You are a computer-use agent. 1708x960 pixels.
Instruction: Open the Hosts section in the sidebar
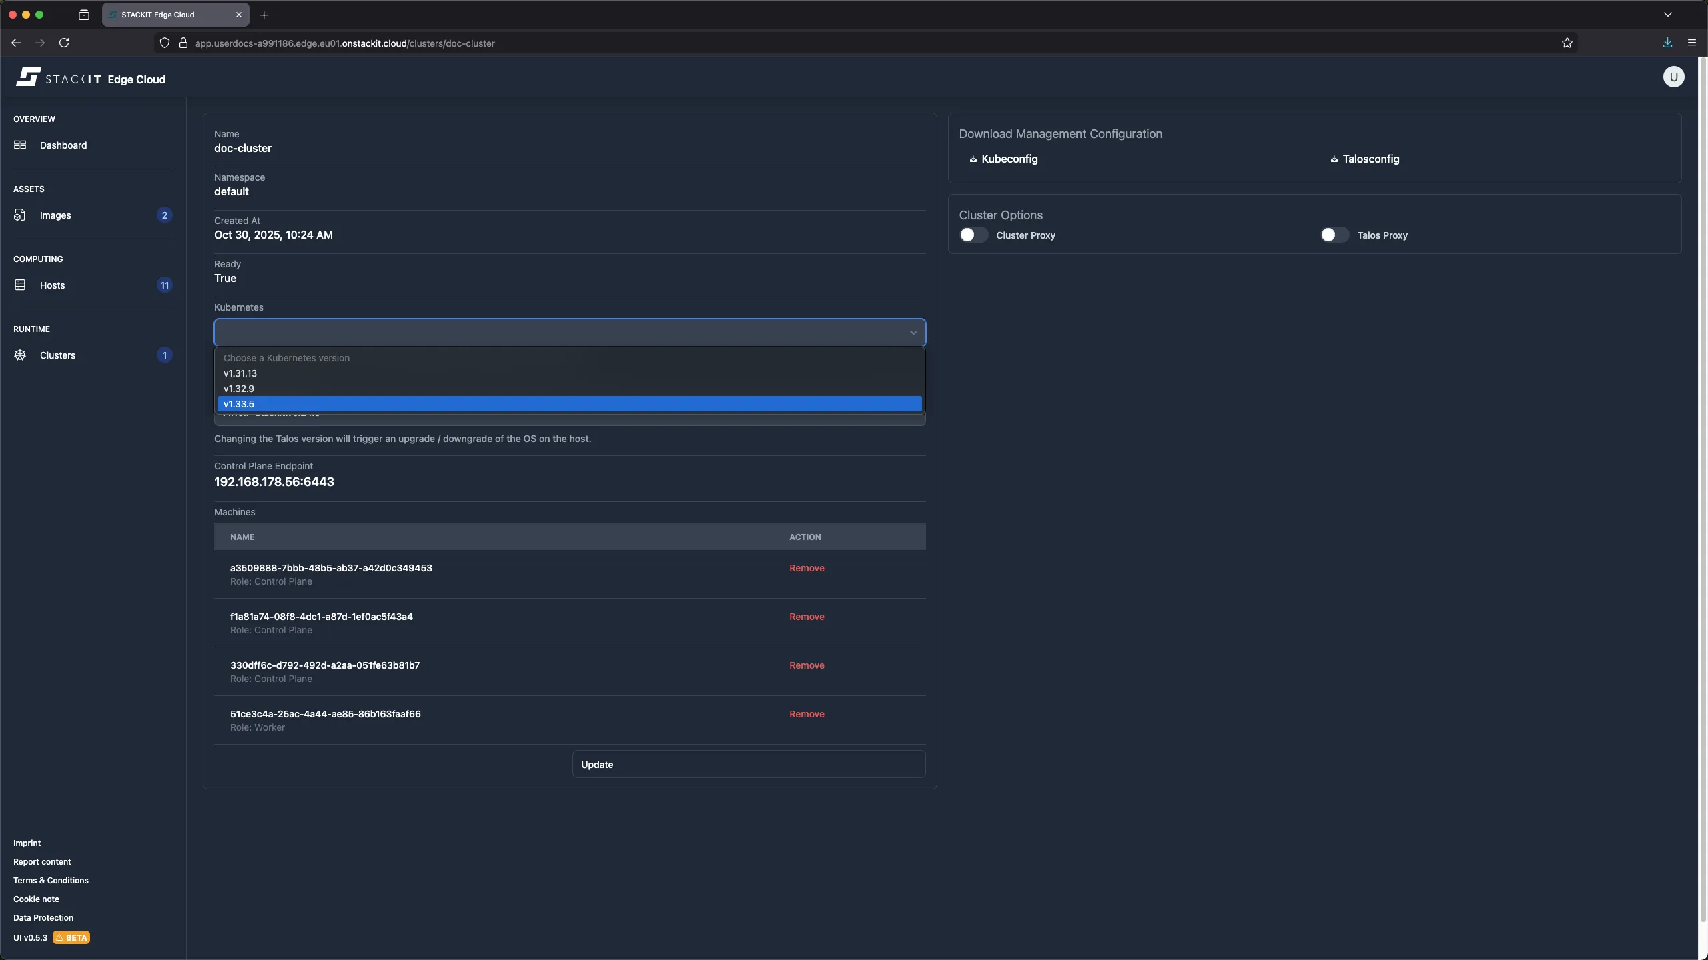(52, 285)
